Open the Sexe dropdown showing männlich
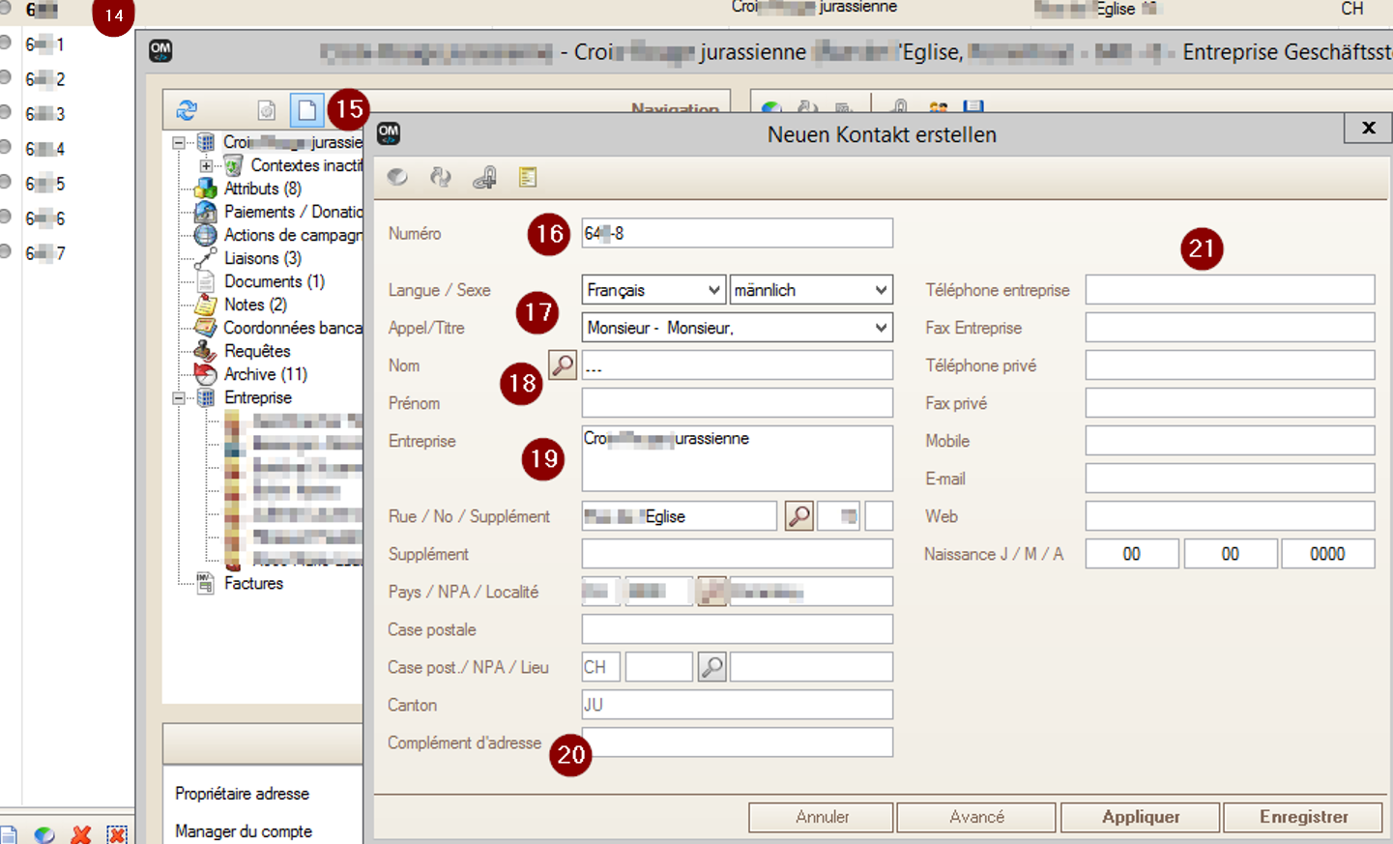Viewport: 1393px width, 844px height. (811, 290)
